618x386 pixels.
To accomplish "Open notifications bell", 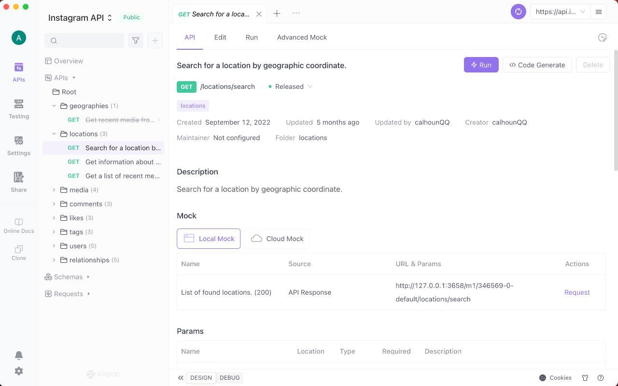I will 19,355.
